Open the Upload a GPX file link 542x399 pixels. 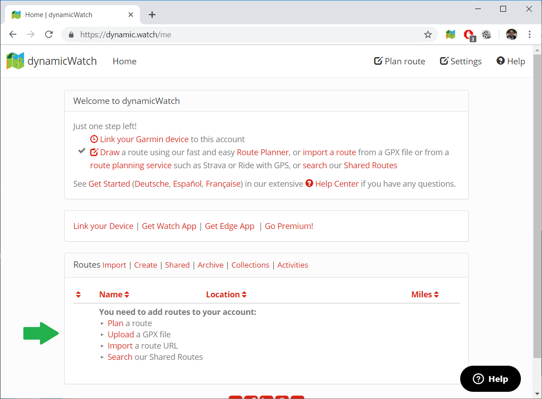120,335
